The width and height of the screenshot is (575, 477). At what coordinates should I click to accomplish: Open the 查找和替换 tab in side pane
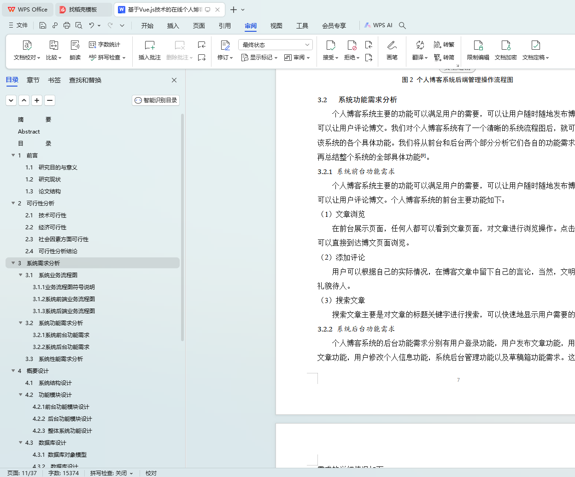85,80
